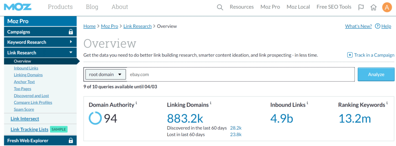The image size is (396, 146).
Task: Click info icon next to Inbound Links
Action: 307,103
